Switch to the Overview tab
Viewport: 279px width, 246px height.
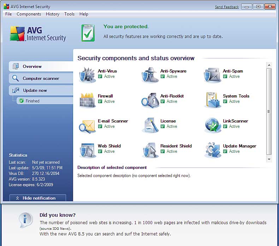pyautogui.click(x=41, y=66)
